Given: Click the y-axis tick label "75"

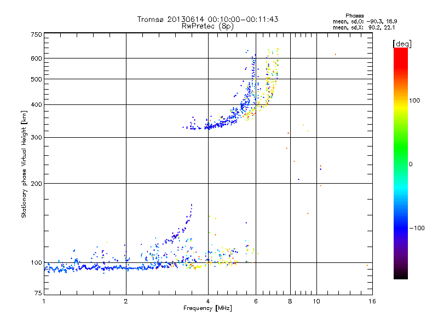Looking at the screenshot, I should 38,293.
